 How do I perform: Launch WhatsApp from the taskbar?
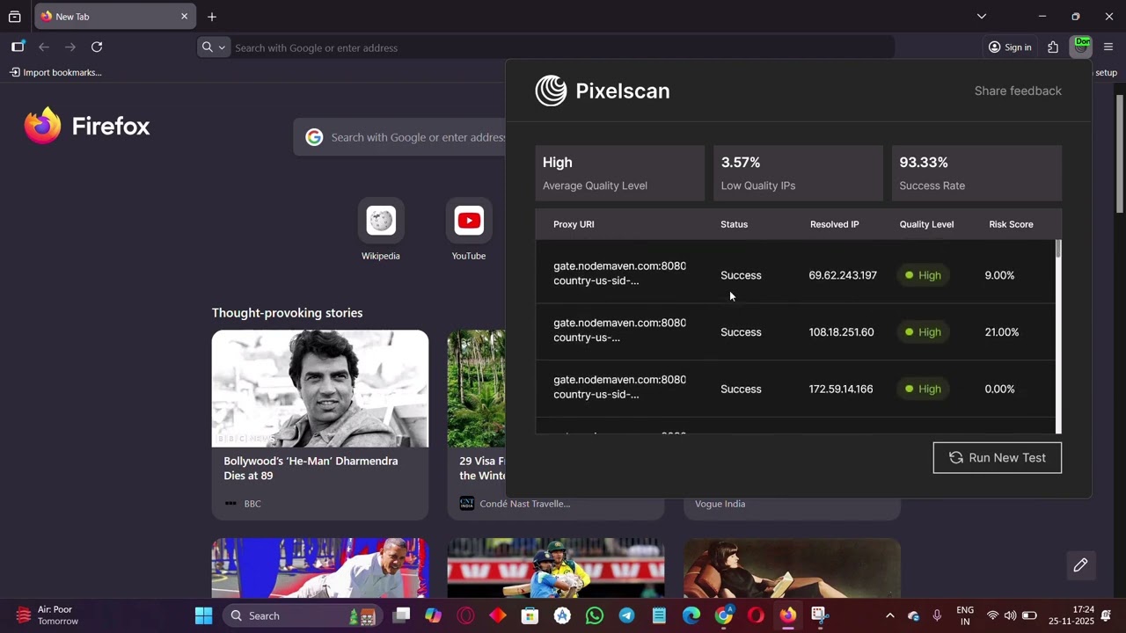click(x=595, y=615)
